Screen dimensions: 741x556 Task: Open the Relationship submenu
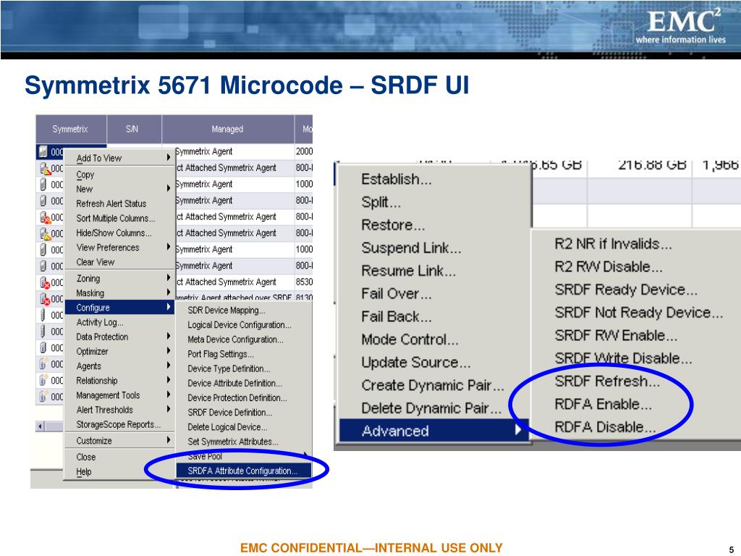click(119, 381)
